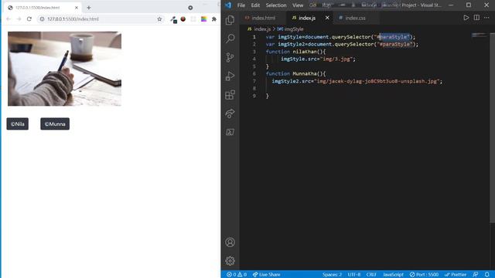Click the function MunnaKha line of code
The image size is (495, 278).
coord(295,74)
